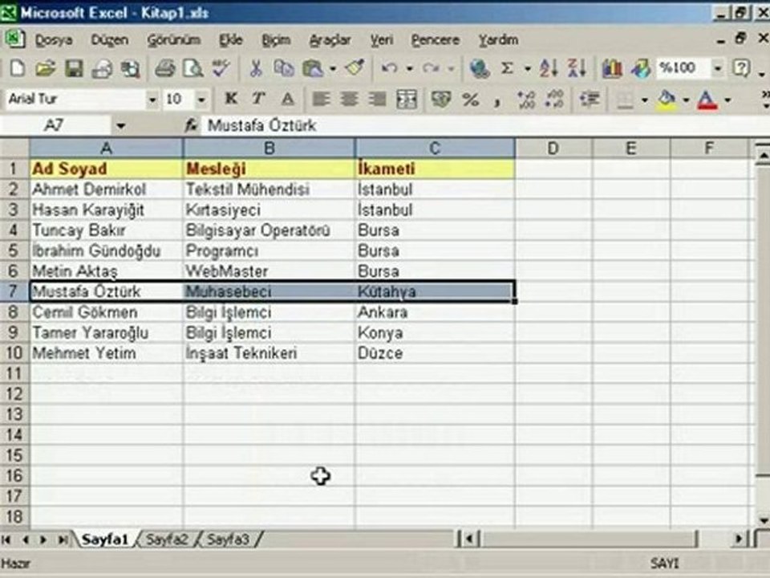Image resolution: width=770 pixels, height=578 pixels.
Task: Click the fx insert function button
Action: (191, 126)
